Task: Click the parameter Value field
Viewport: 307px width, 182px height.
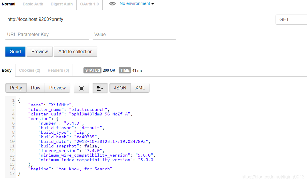Action: pos(134,35)
